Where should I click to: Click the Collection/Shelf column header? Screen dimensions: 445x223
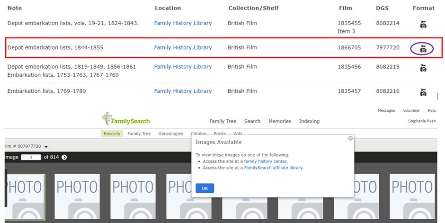[x=253, y=8]
